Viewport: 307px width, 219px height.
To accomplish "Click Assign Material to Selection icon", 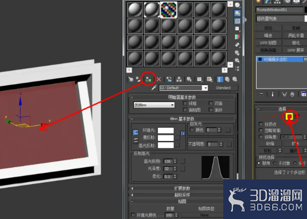I will tap(148, 79).
